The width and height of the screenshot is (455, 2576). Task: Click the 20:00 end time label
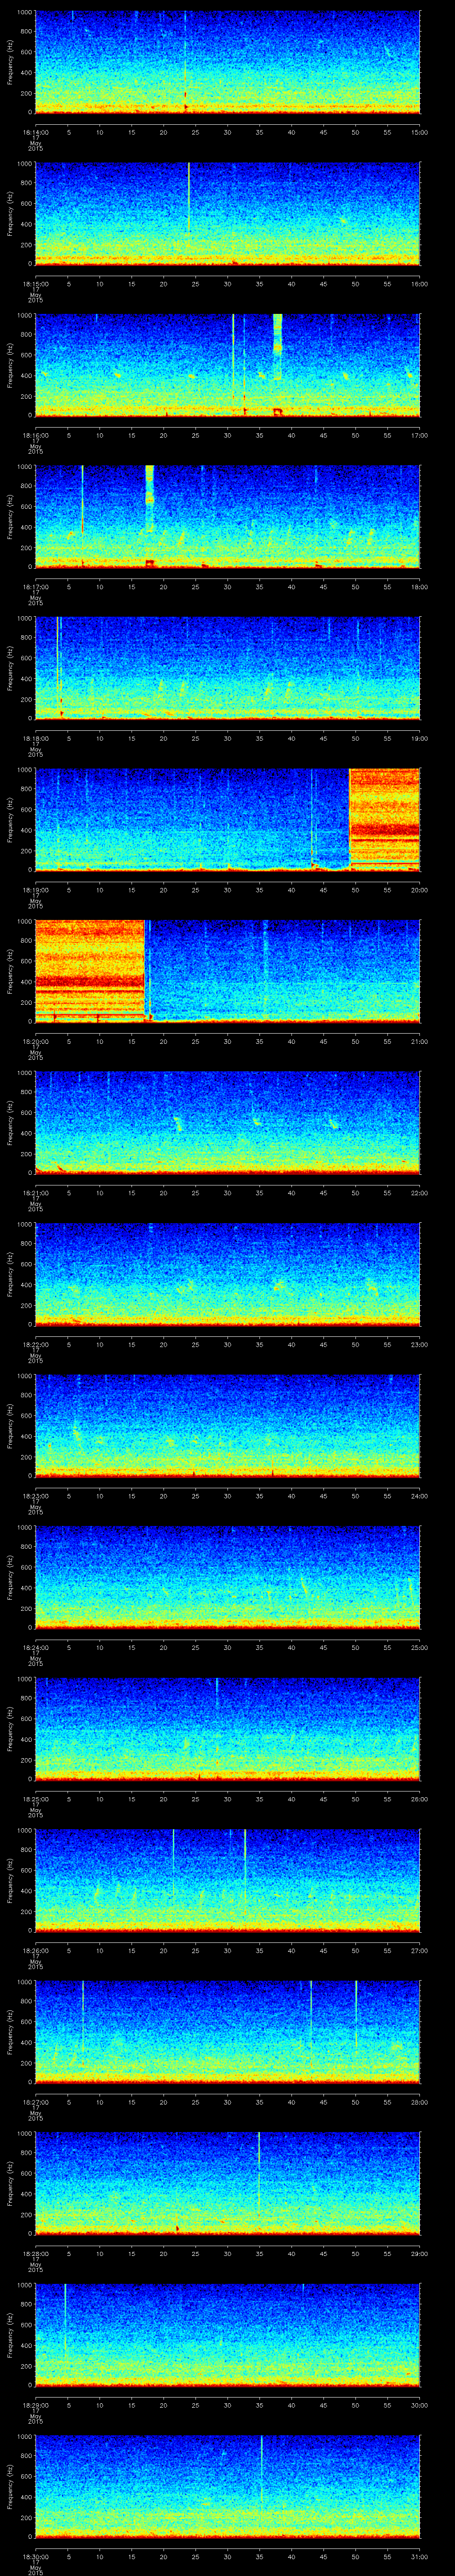(420, 890)
